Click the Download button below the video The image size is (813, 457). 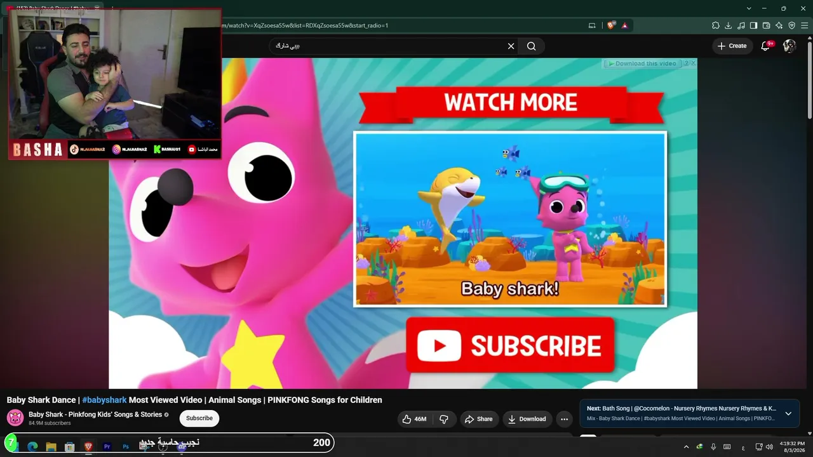pyautogui.click(x=527, y=419)
